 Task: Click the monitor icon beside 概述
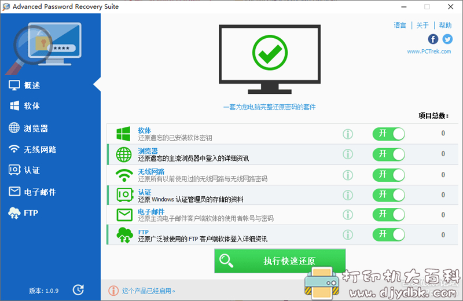tap(14, 85)
